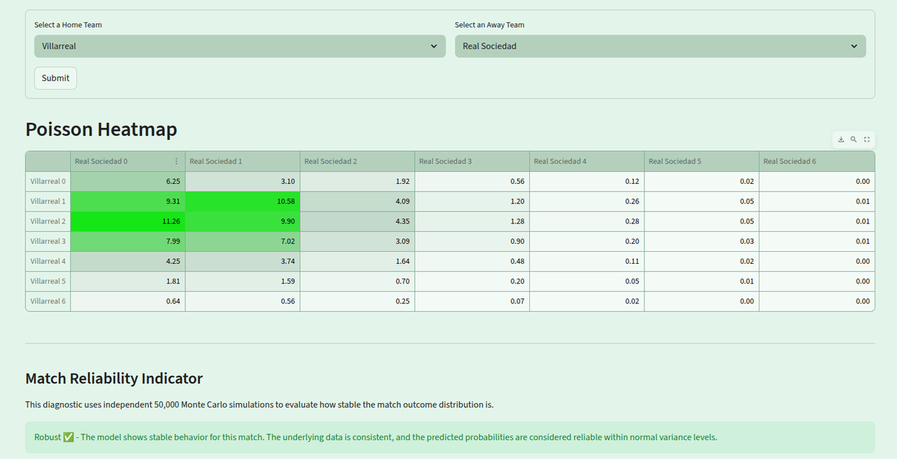
Task: Select the Villarreal 4 row label
Action: click(x=48, y=262)
